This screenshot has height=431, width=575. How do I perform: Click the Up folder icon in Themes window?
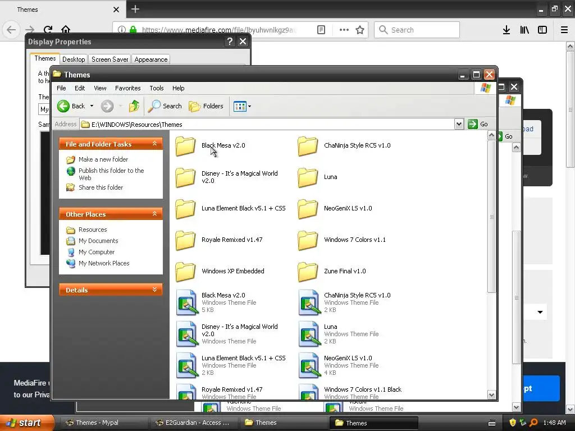(x=134, y=106)
